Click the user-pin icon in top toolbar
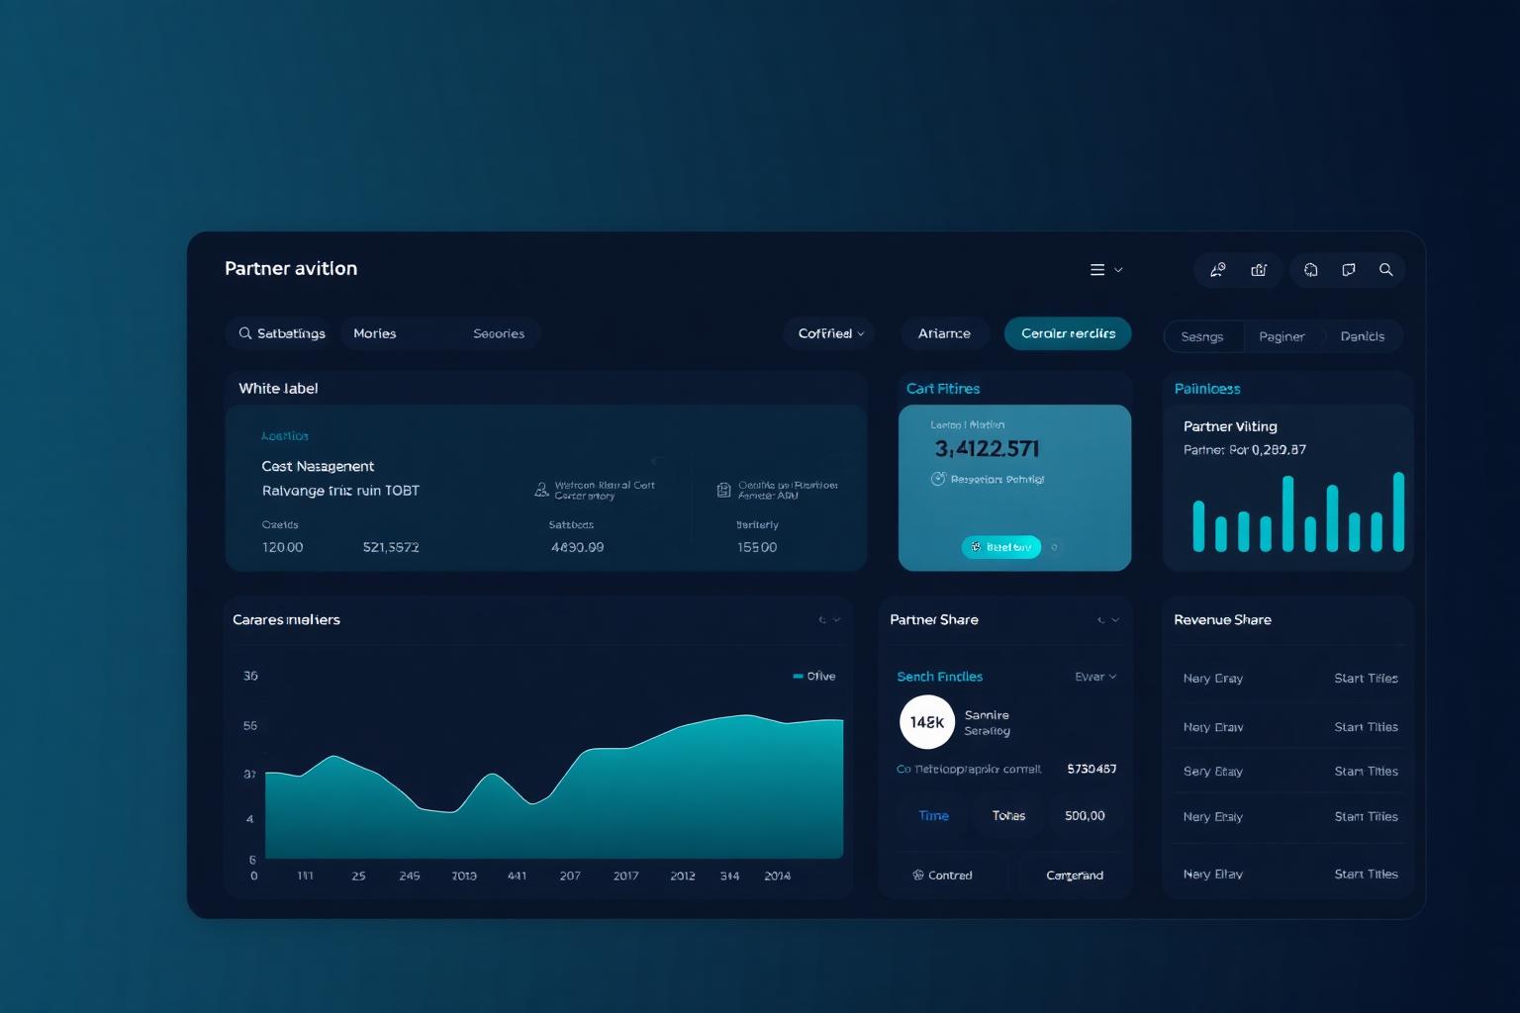This screenshot has height=1013, width=1520. [x=1218, y=270]
